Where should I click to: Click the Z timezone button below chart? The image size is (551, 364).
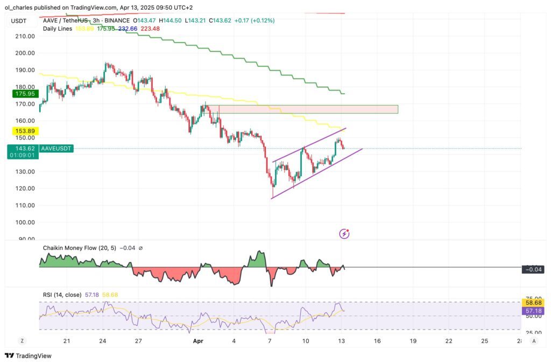(22, 341)
